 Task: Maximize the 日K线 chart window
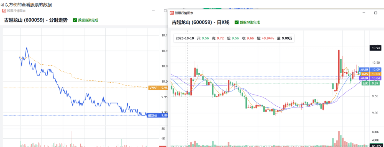click(x=376, y=13)
